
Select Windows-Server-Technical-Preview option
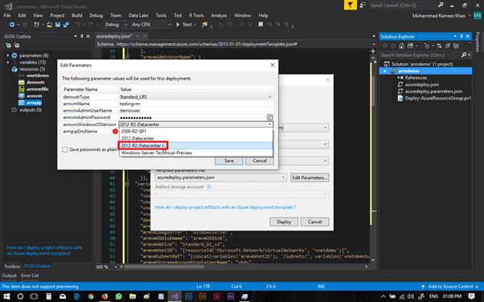[x=195, y=153]
